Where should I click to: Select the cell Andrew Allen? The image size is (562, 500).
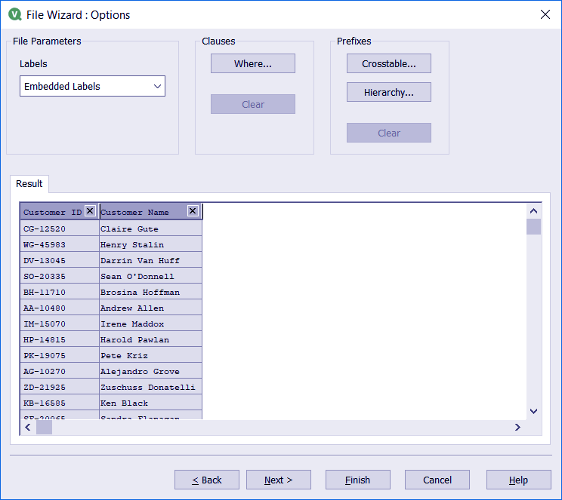151,308
